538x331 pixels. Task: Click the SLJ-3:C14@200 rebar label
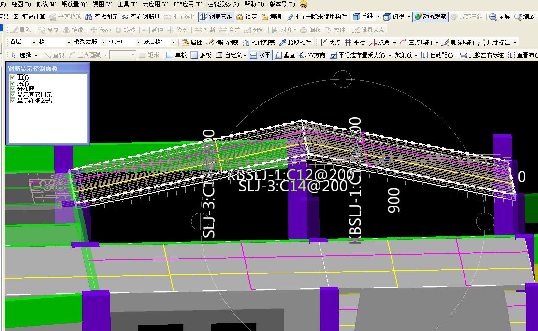(293, 186)
